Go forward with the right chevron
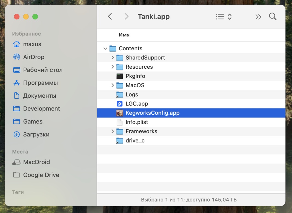This screenshot has width=292, height=213. tap(127, 16)
